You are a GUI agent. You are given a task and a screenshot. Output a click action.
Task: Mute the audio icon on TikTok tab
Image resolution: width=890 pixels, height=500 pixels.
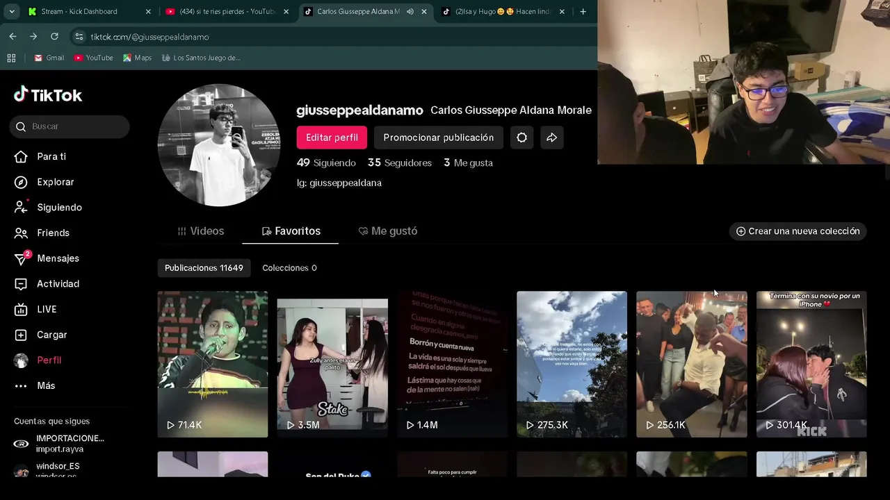(x=410, y=12)
